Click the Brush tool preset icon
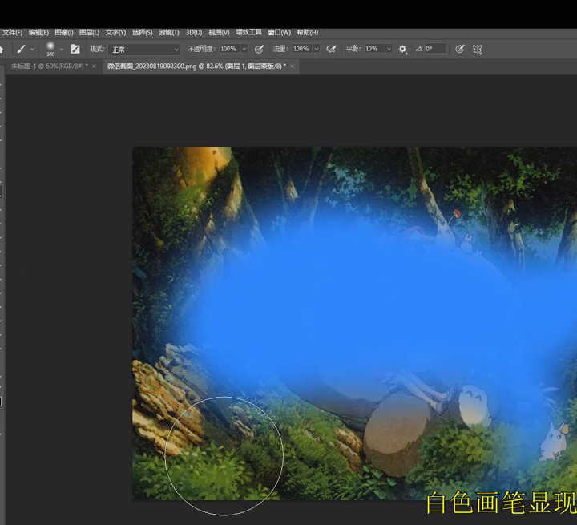 click(21, 49)
